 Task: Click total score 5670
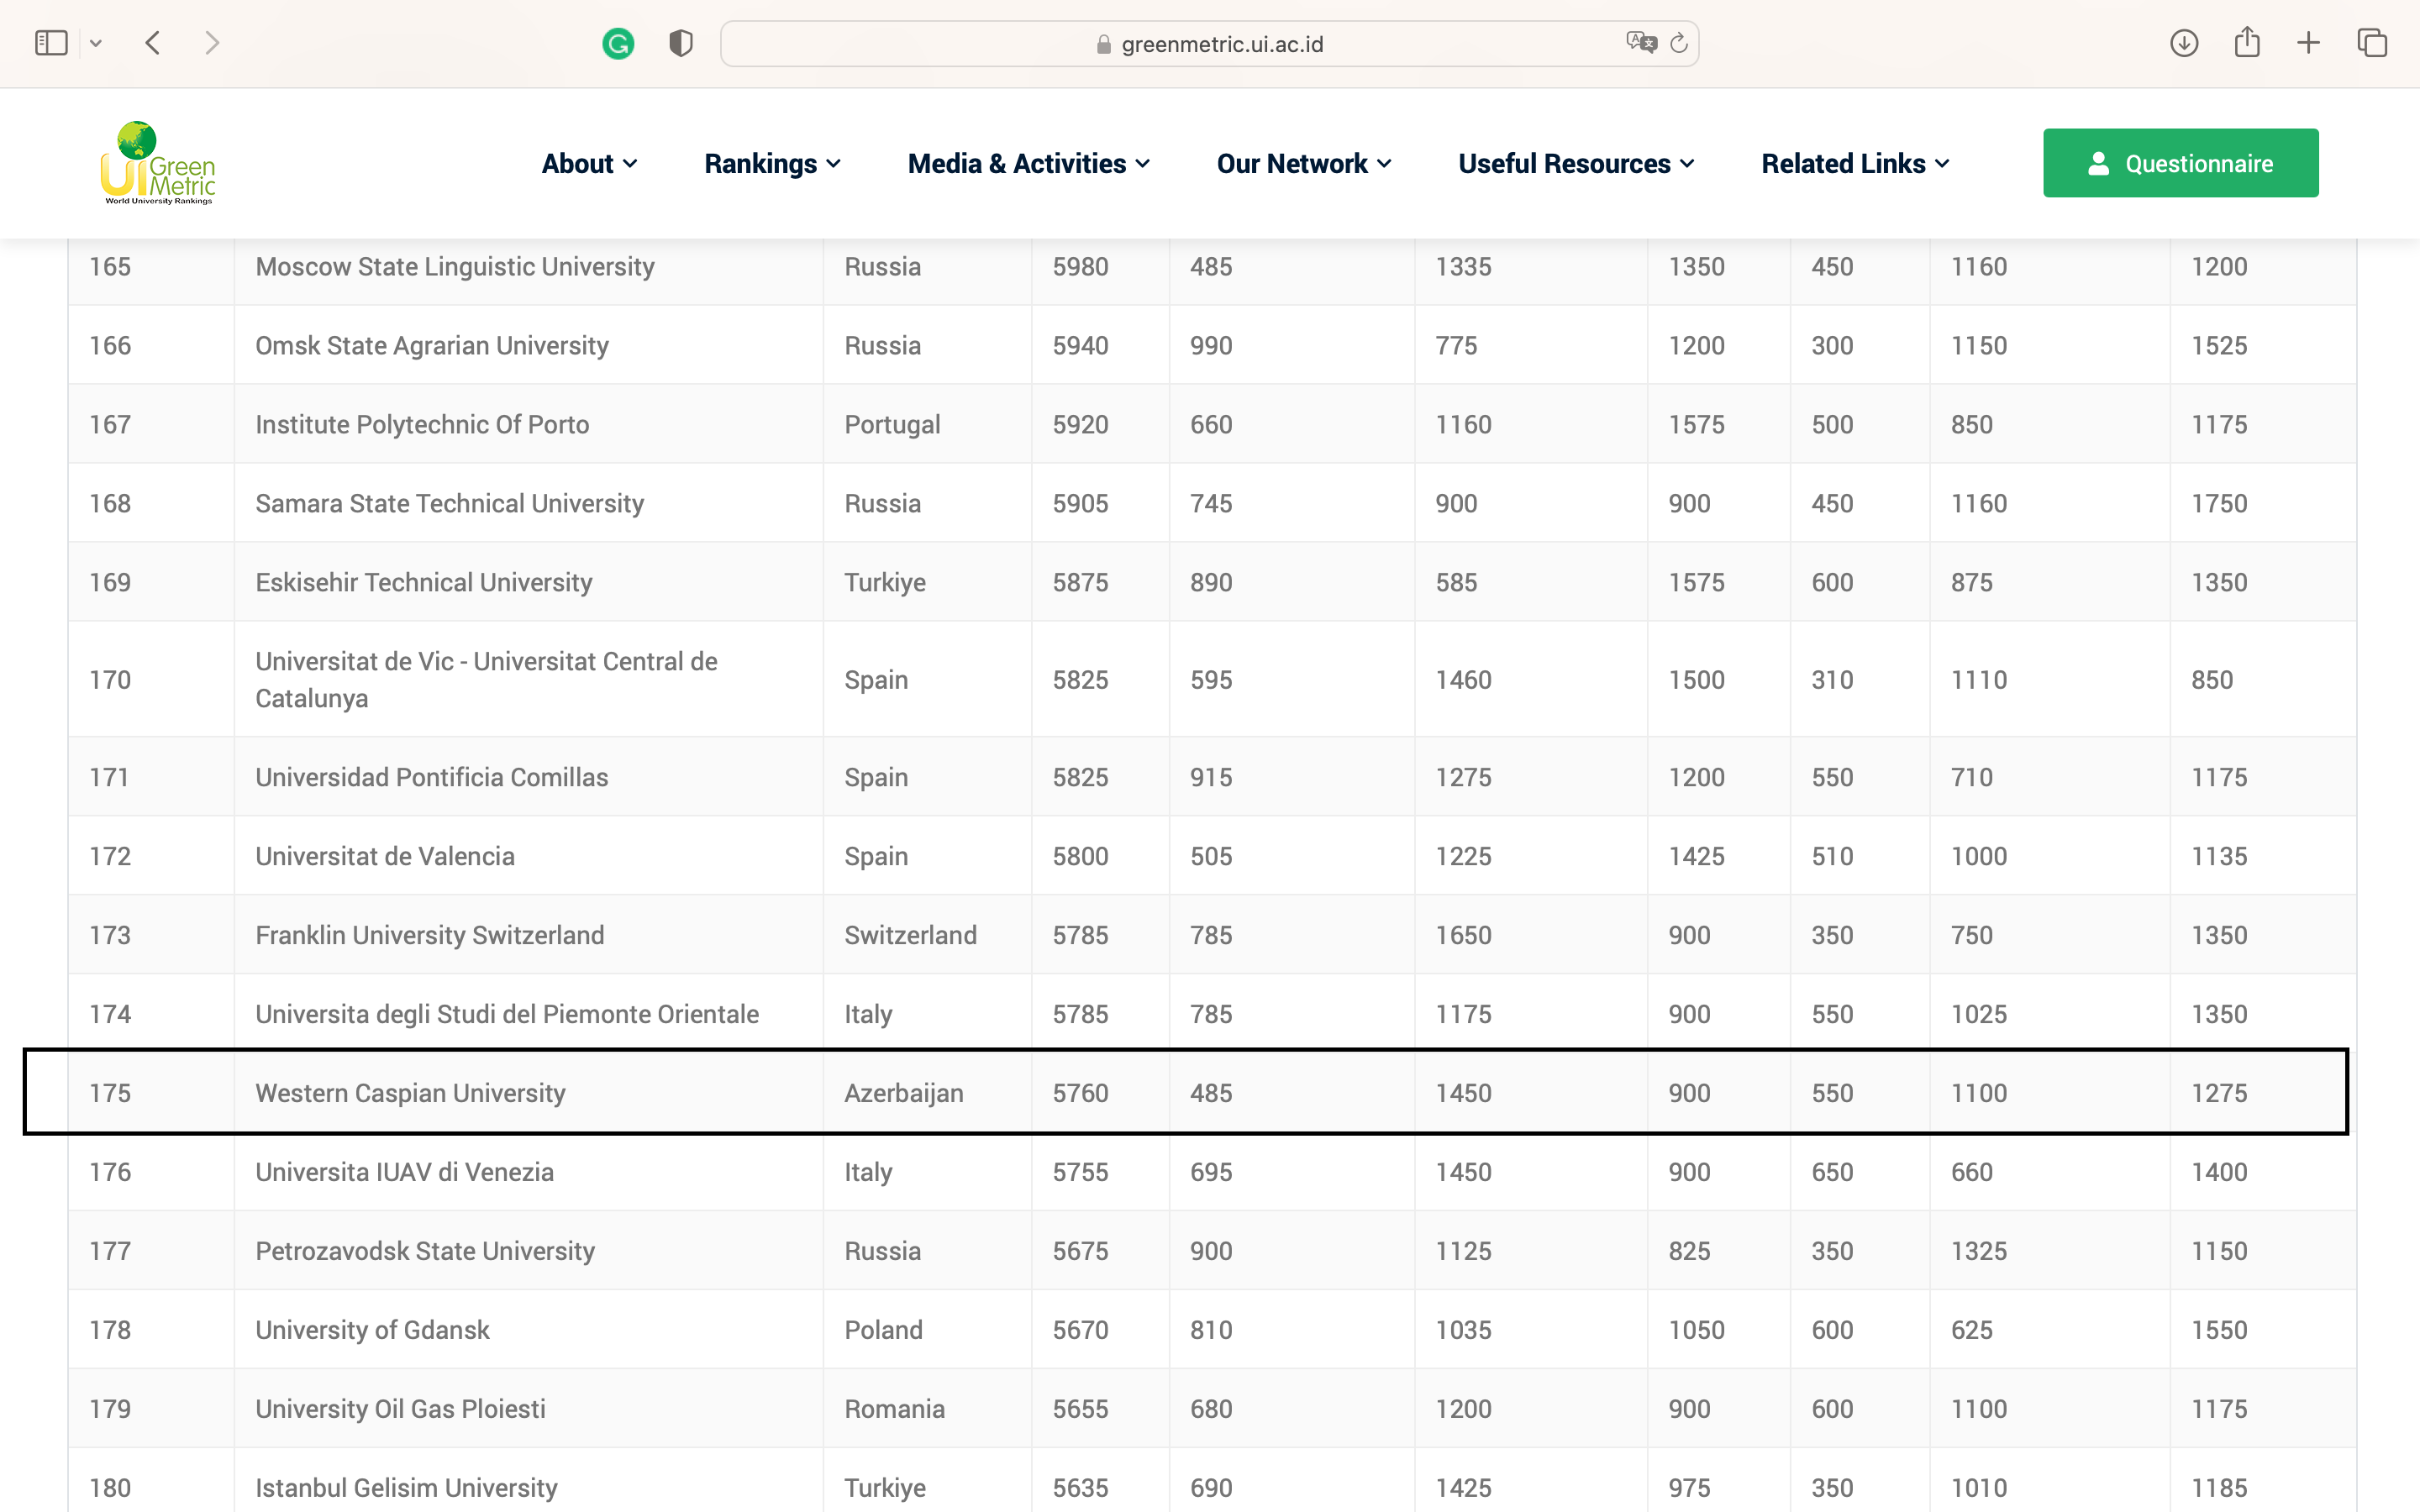tap(1080, 1331)
